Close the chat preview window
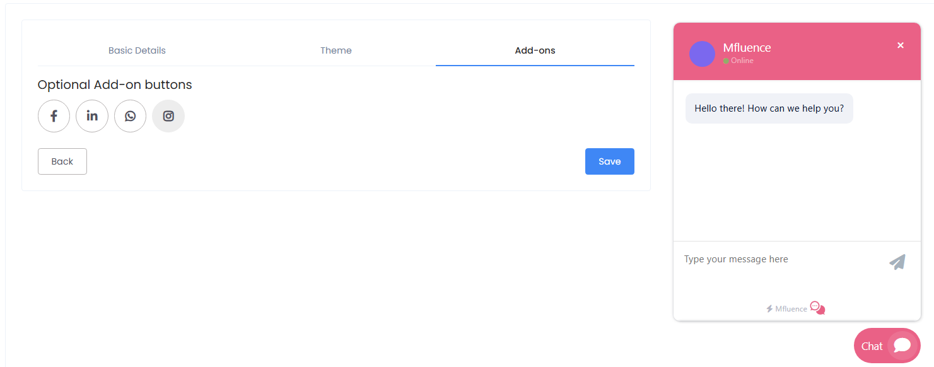 point(901,45)
